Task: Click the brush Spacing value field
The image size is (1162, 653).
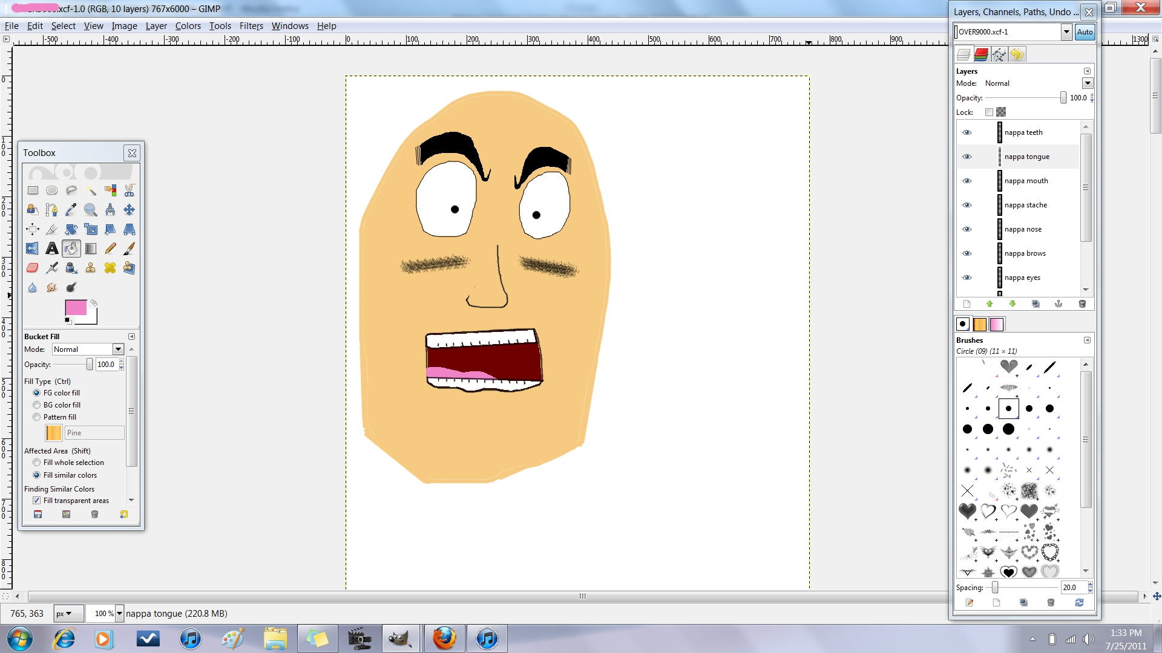Action: 1073,588
